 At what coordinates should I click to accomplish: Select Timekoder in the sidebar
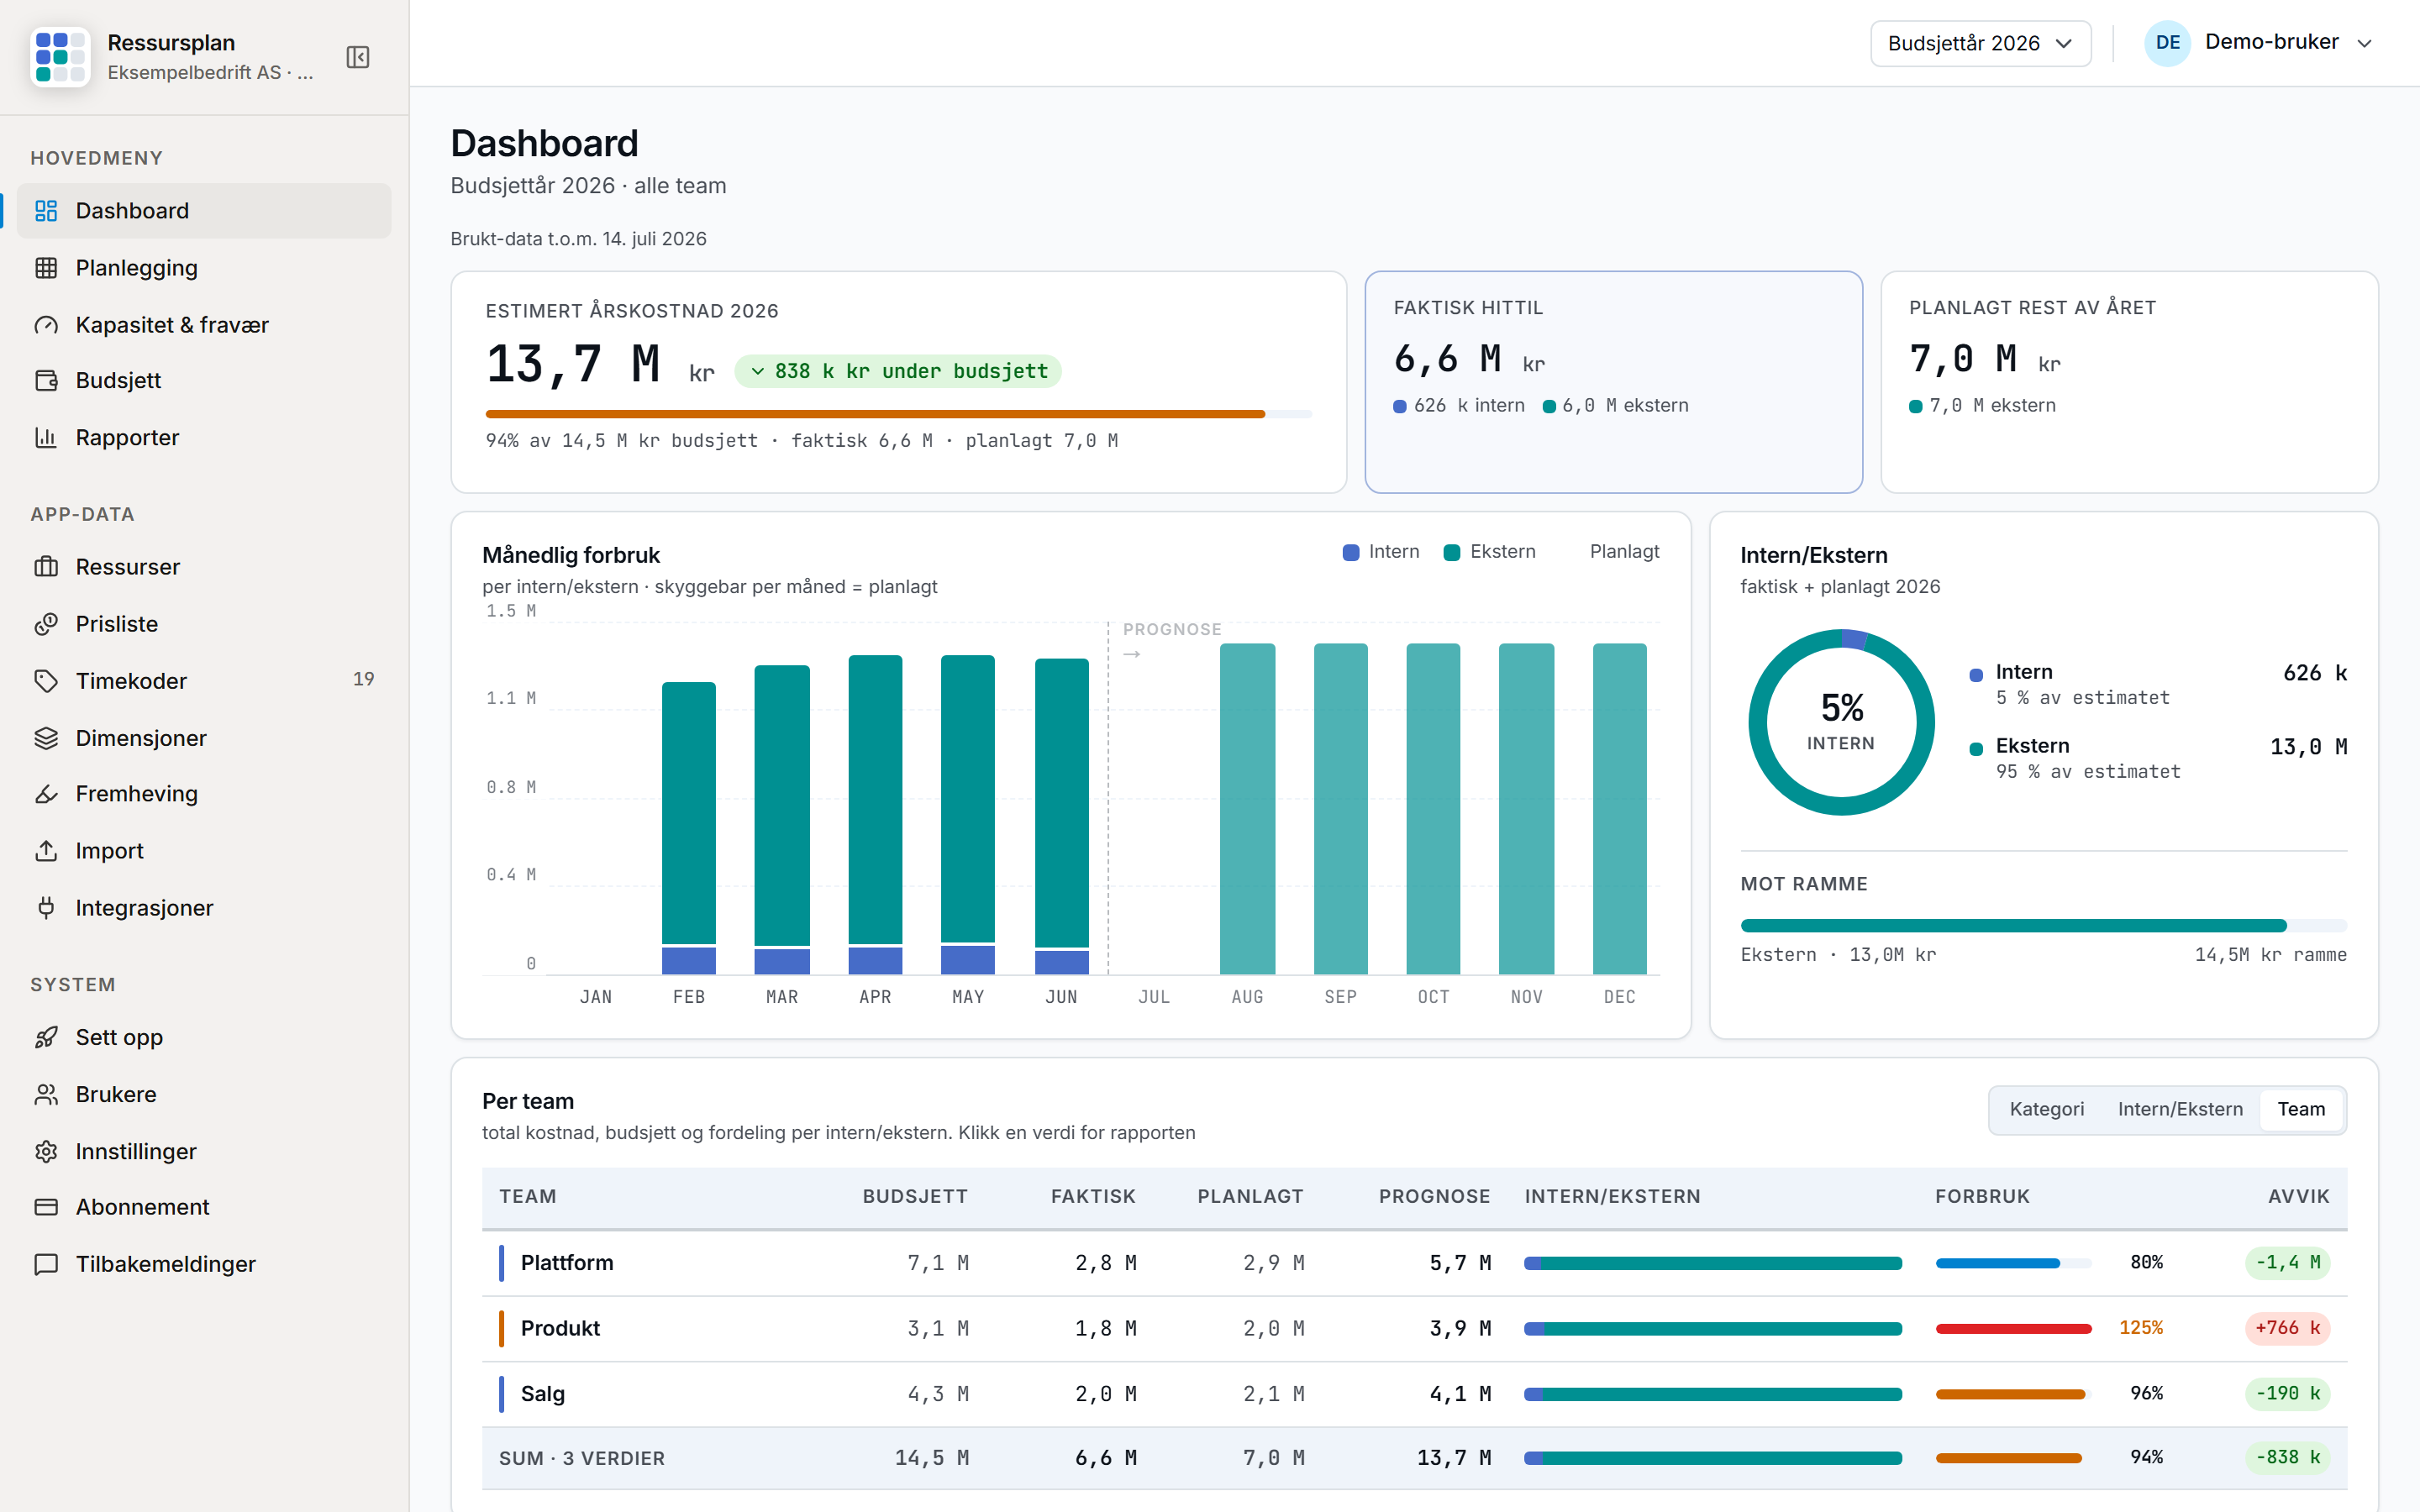[x=204, y=681]
